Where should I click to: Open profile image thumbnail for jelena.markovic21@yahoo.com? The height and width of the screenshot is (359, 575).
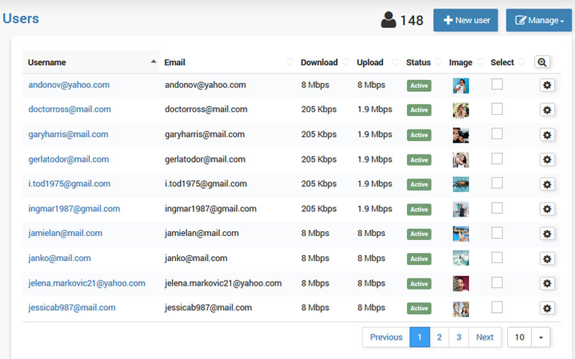(x=461, y=284)
